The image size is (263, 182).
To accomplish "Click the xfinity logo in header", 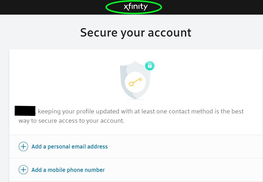I will [x=136, y=7].
